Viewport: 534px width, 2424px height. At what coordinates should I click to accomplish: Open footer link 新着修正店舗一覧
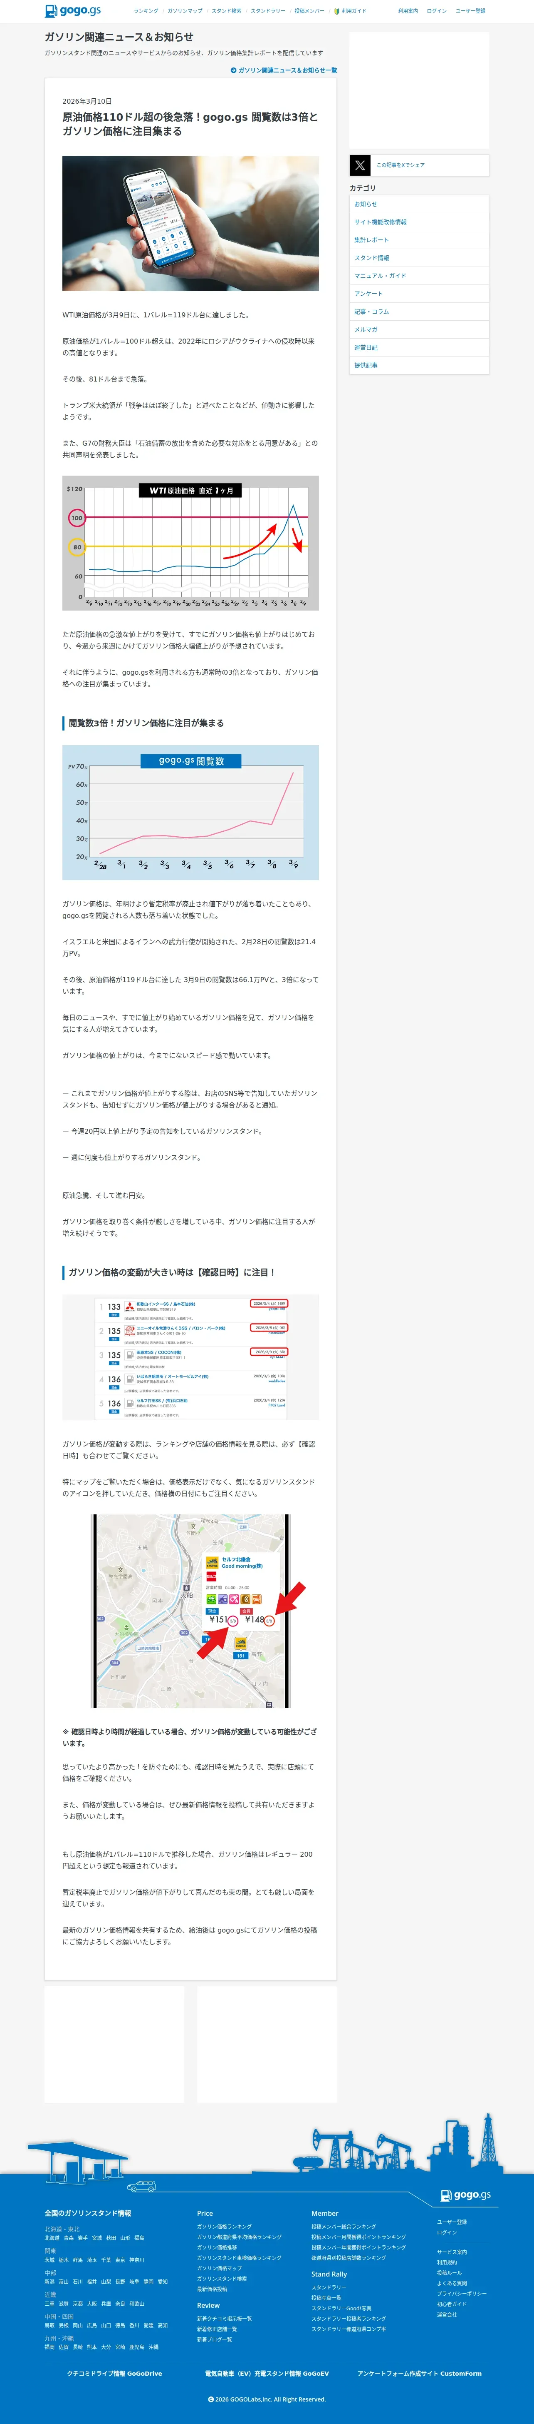click(x=217, y=2329)
